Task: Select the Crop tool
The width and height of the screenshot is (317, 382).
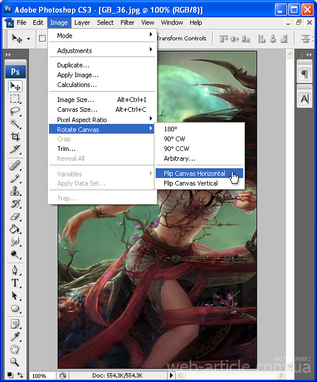Action: (x=15, y=137)
